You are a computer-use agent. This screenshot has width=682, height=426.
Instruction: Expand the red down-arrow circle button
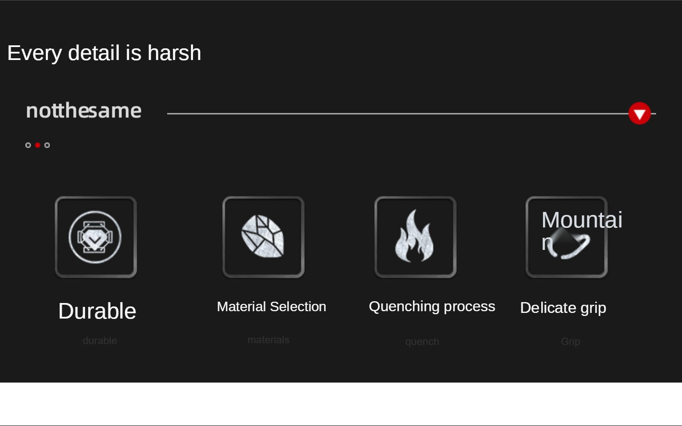pos(639,114)
